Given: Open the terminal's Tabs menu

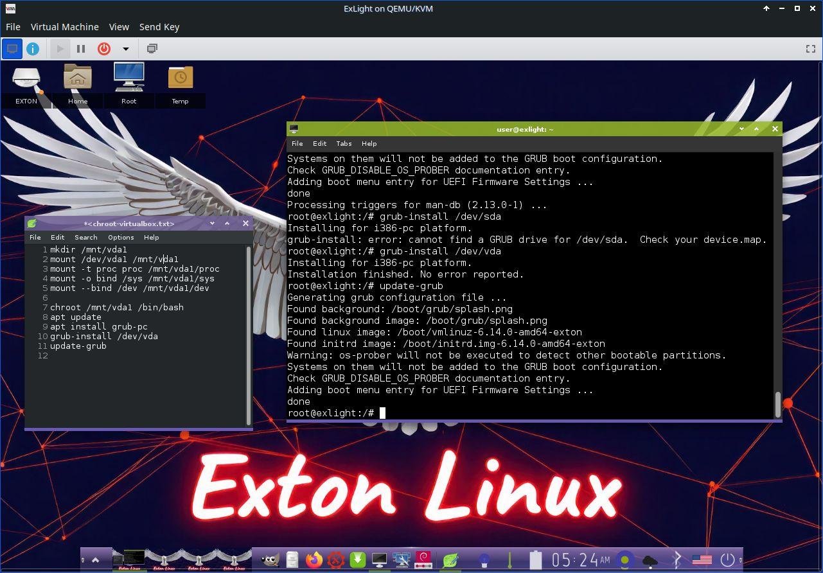Looking at the screenshot, I should [x=344, y=144].
